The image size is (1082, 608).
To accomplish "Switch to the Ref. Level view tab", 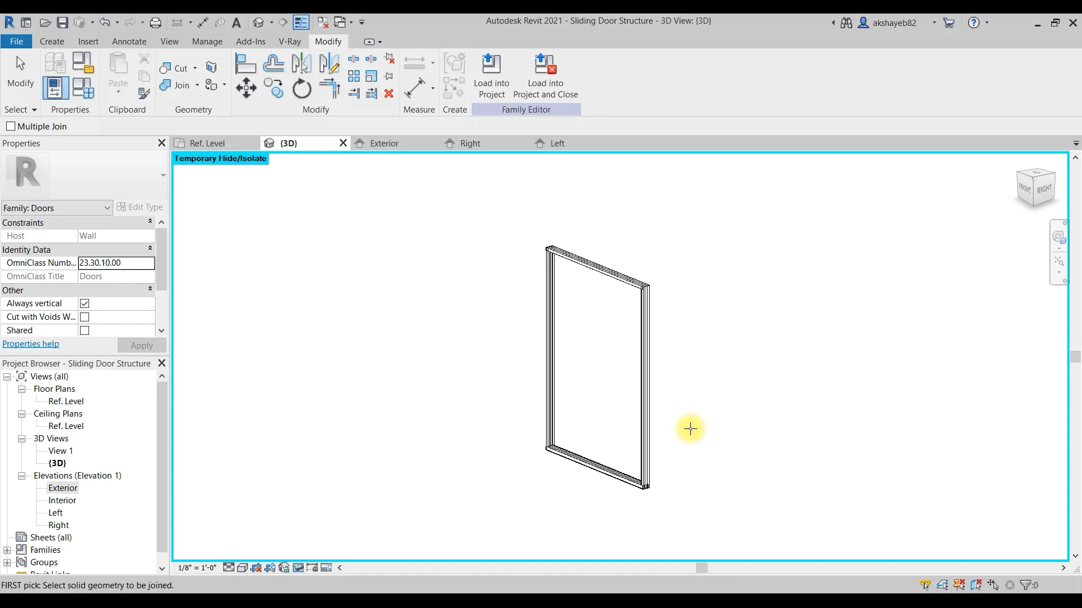I will [x=207, y=144].
